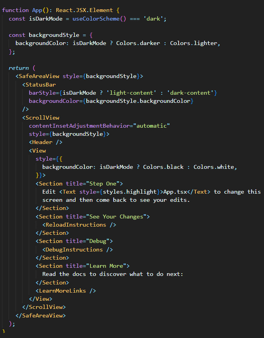Click 'Colors.black' in the View style
The height and width of the screenshot is (338, 264).
pos(163,167)
